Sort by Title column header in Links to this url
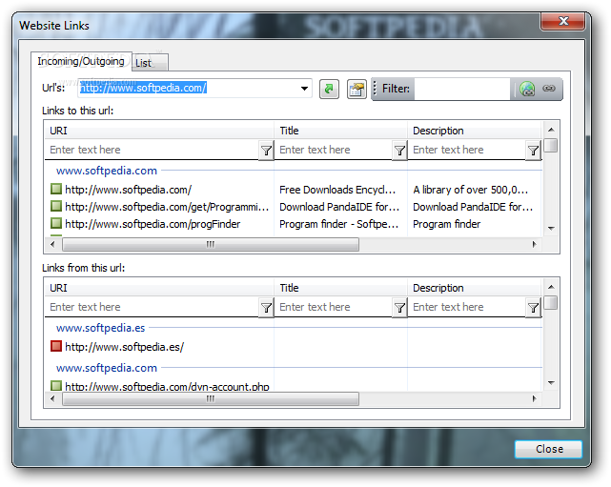Viewport: 611px width, 487px height. tap(340, 131)
